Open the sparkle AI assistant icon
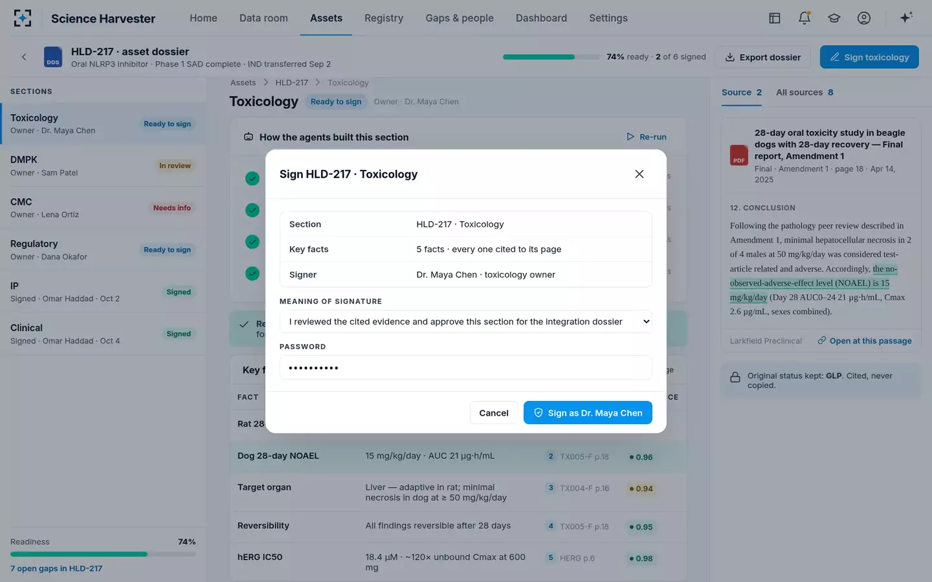The image size is (932, 582). click(x=906, y=17)
